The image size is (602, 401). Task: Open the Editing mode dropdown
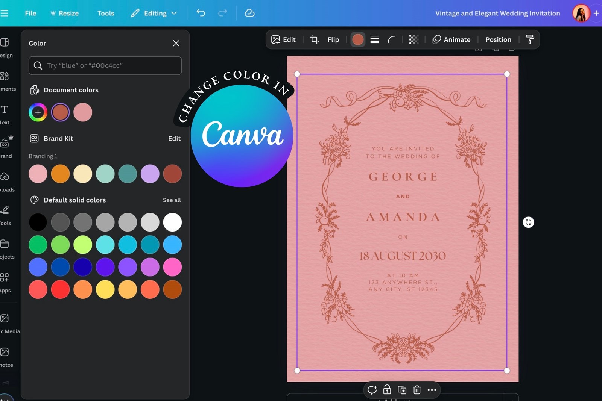coord(154,13)
